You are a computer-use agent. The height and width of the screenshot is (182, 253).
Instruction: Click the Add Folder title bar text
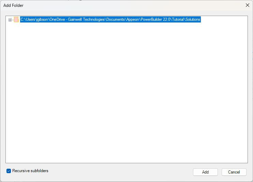[x=14, y=5]
